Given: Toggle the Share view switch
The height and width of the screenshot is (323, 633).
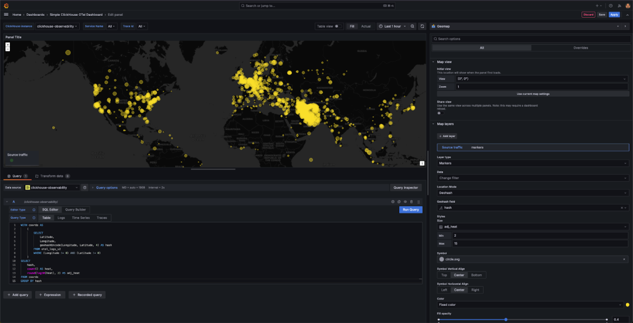Looking at the screenshot, I should point(440,113).
